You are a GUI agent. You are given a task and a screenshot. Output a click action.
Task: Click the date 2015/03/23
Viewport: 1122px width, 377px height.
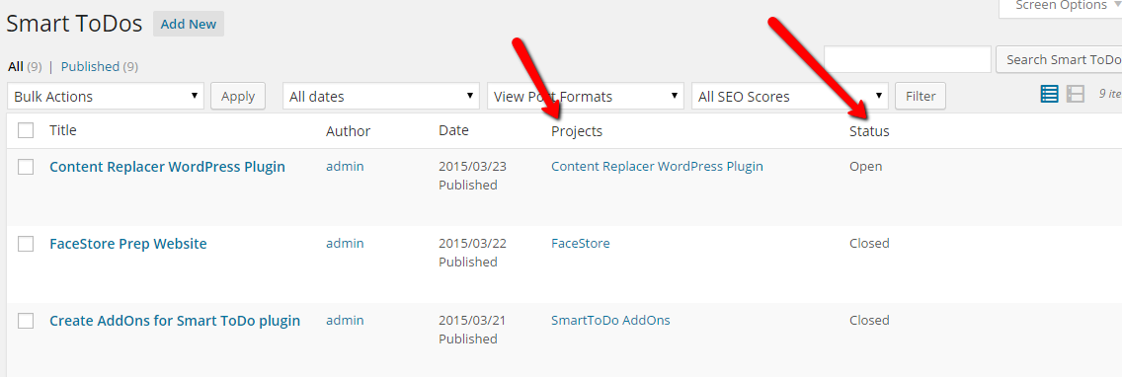click(x=472, y=167)
